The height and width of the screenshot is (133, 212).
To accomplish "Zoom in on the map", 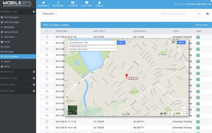I will pyautogui.click(x=184, y=106).
